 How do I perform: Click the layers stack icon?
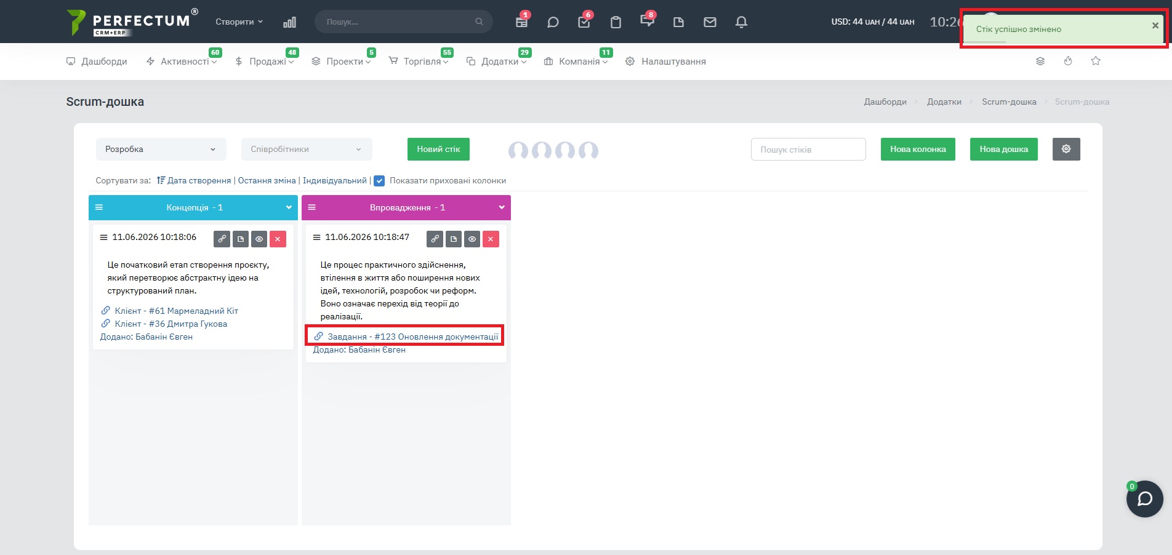[1040, 61]
